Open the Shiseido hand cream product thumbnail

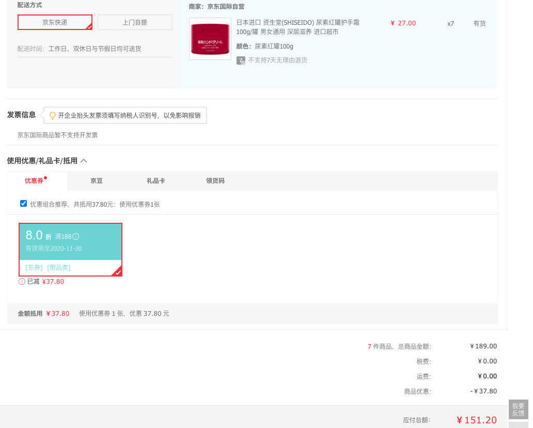(x=210, y=39)
